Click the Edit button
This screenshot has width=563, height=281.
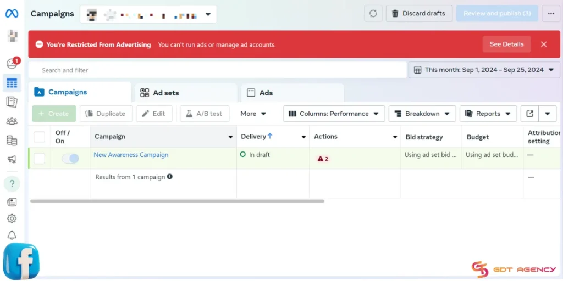pyautogui.click(x=154, y=114)
